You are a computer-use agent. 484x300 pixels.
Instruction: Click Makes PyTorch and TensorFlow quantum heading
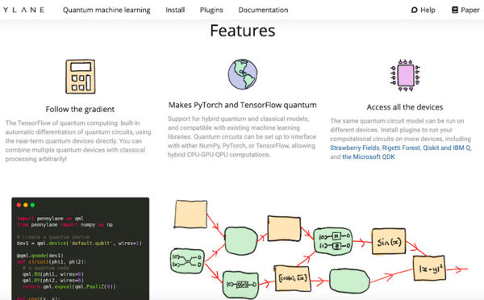[242, 106]
